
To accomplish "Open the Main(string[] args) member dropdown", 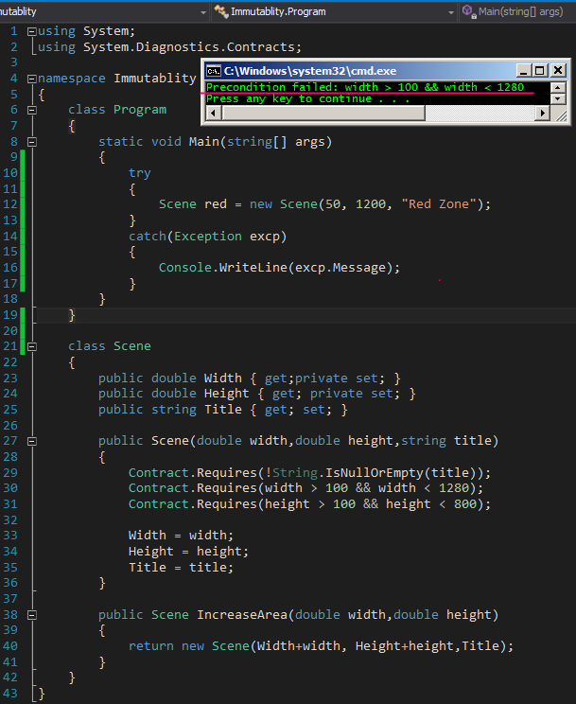I will click(520, 11).
